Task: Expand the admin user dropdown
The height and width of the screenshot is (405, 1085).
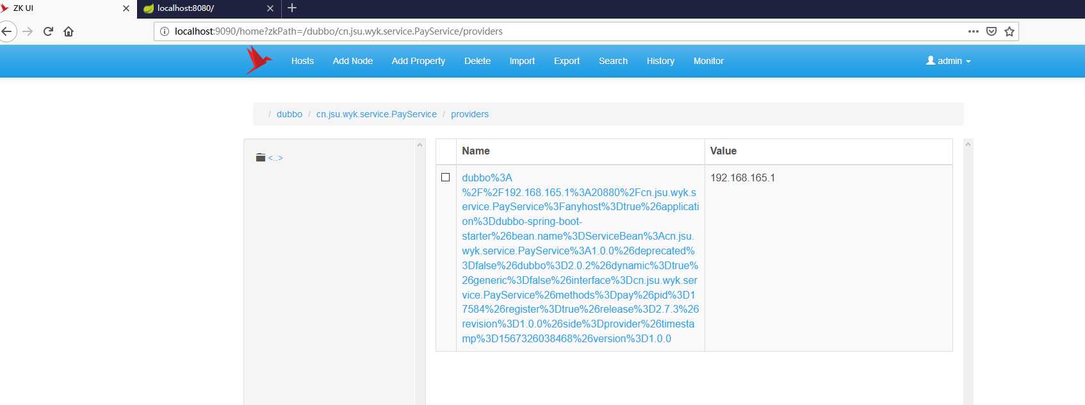Action: pyautogui.click(x=949, y=61)
